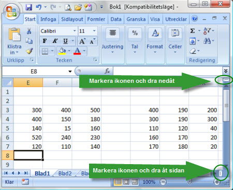Toggle underline with the U button
The width and height of the screenshot is (233, 190).
coord(65,41)
